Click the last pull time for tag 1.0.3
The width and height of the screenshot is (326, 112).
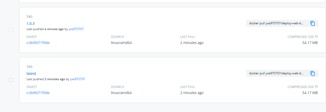(192, 43)
